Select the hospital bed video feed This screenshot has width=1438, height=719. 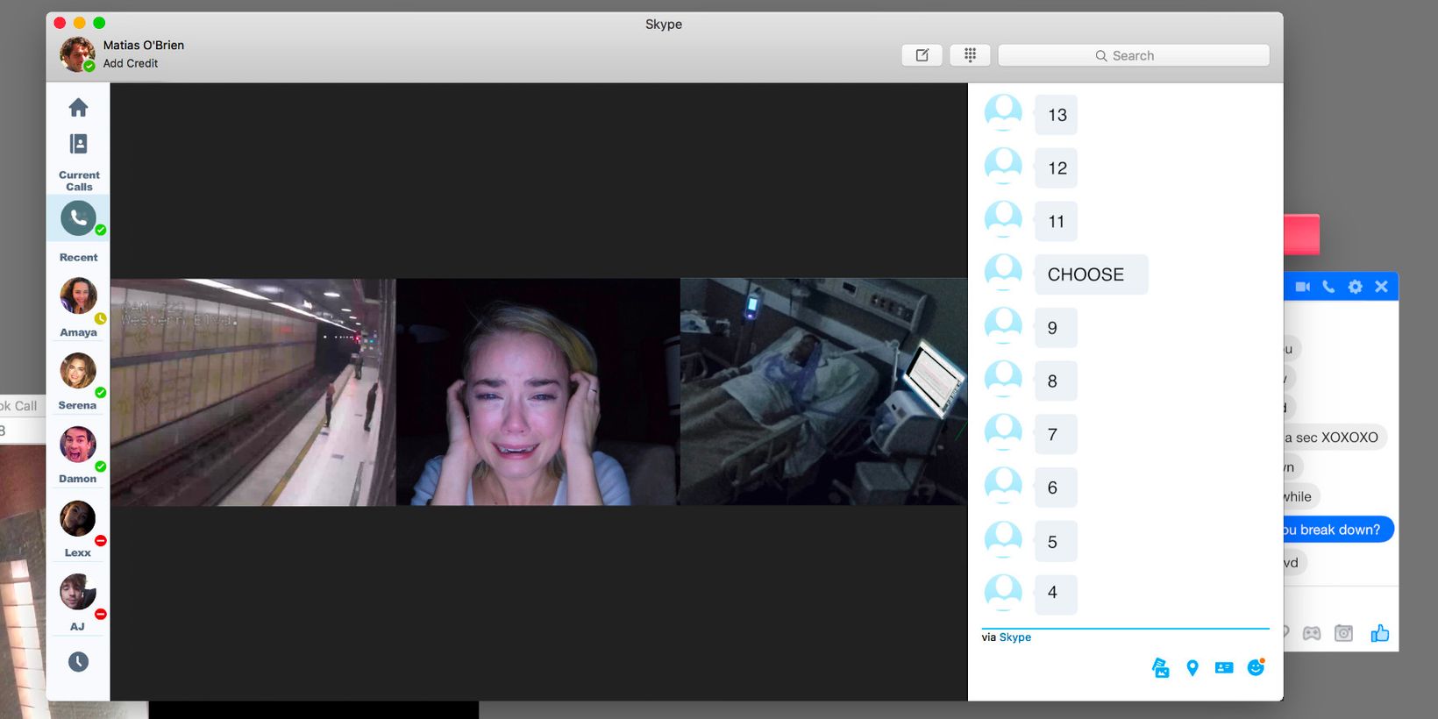[x=823, y=392]
